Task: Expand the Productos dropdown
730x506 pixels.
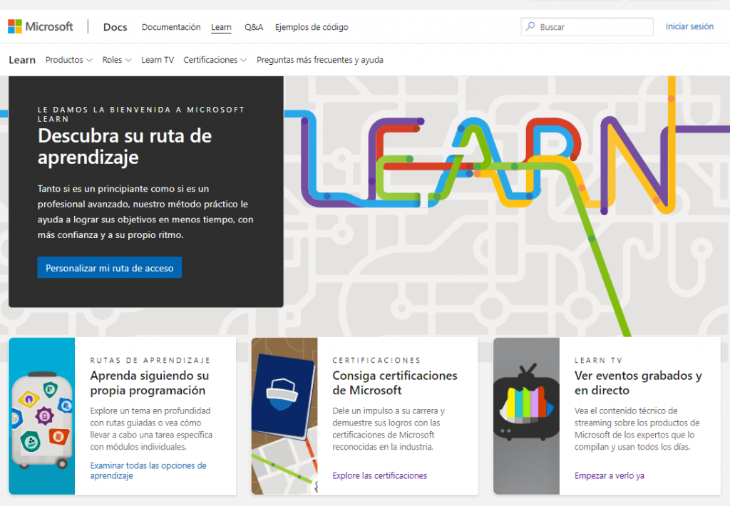Action: click(68, 60)
